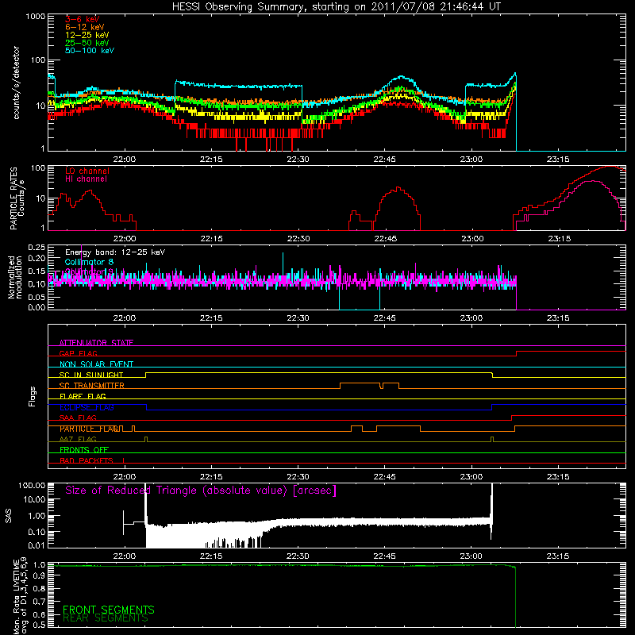
Task: Click the "HI channel" legend label
Action: click(86, 179)
